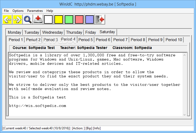The image size is (196, 133).
Task: Select the Period 6 tab
Action: click(103, 40)
